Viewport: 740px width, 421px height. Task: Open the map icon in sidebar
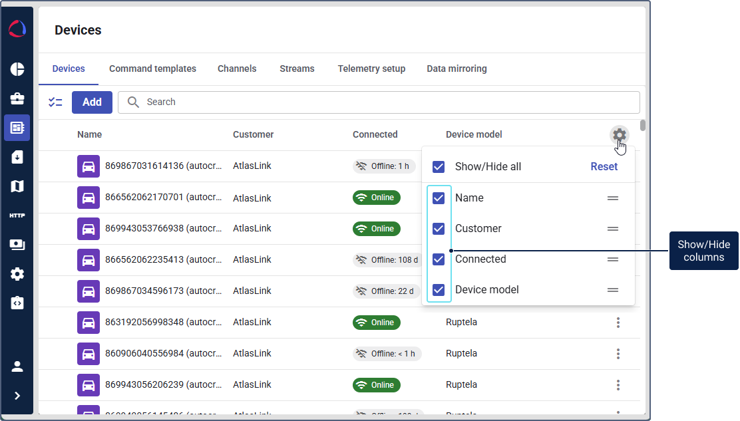[17, 186]
